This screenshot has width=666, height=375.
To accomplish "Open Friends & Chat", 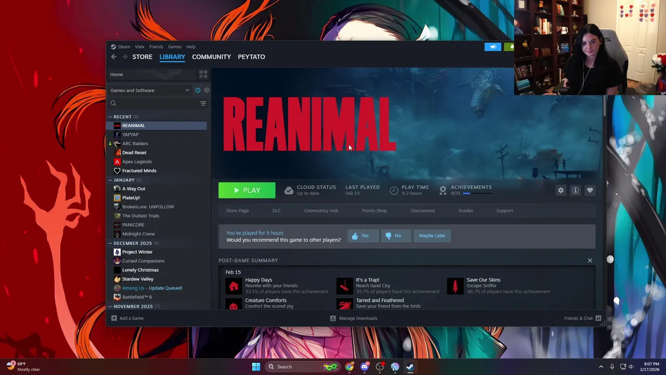I will click(x=583, y=318).
